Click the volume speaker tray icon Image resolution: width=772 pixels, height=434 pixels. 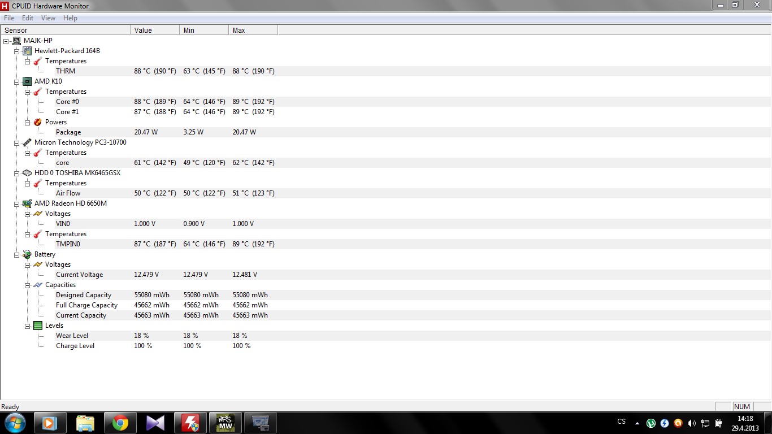click(x=692, y=423)
